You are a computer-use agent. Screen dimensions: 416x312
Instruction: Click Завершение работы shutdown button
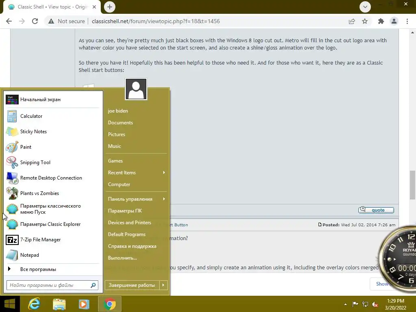[x=132, y=285]
